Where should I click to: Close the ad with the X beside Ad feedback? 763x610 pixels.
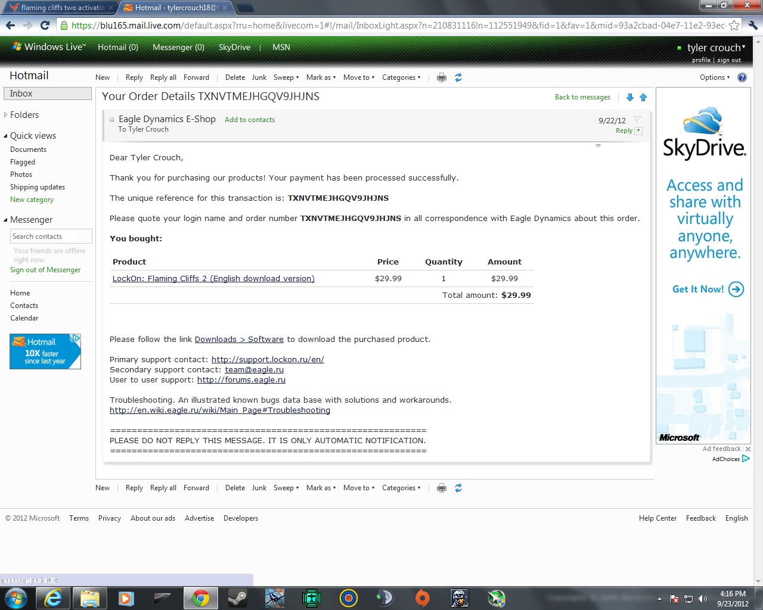[748, 449]
